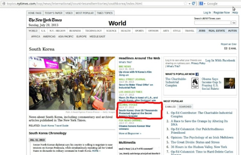Open the SCIENCE section
This screenshot has height=155, width=241.
111,31
